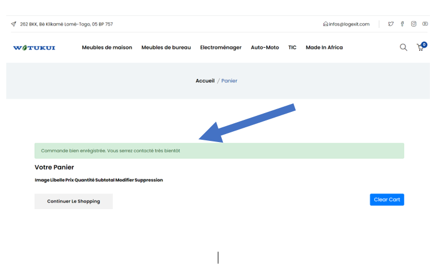Open the Facebook social icon
This screenshot has width=439, height=271.
(402, 24)
